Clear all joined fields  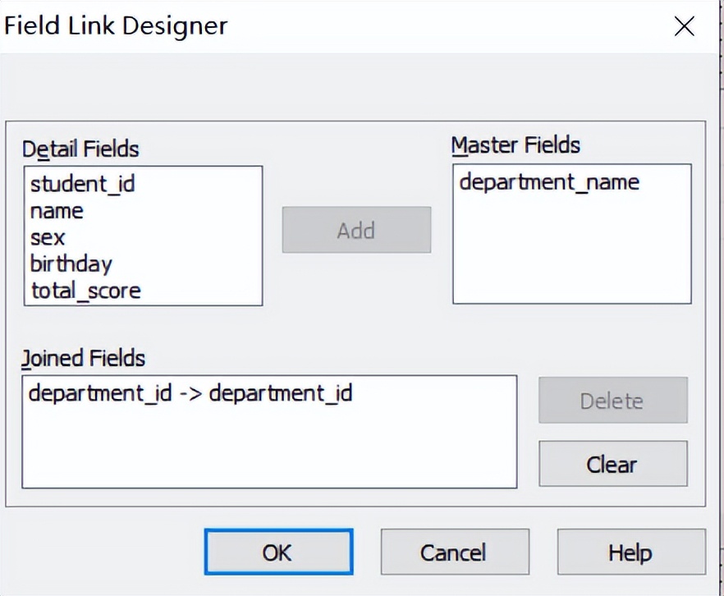pyautogui.click(x=612, y=464)
